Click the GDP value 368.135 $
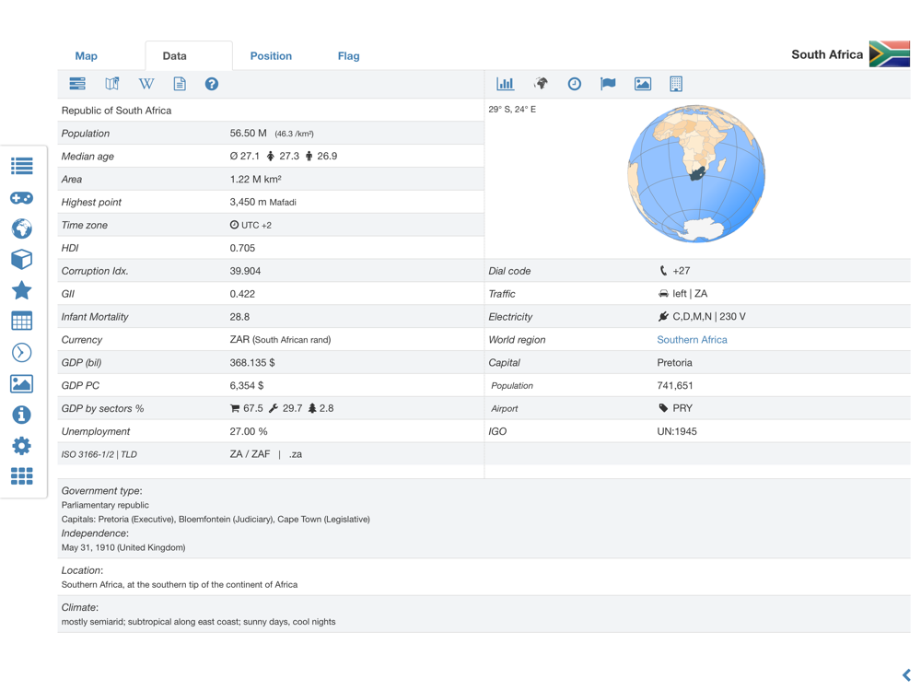Image resolution: width=921 pixels, height=691 pixels. [252, 362]
